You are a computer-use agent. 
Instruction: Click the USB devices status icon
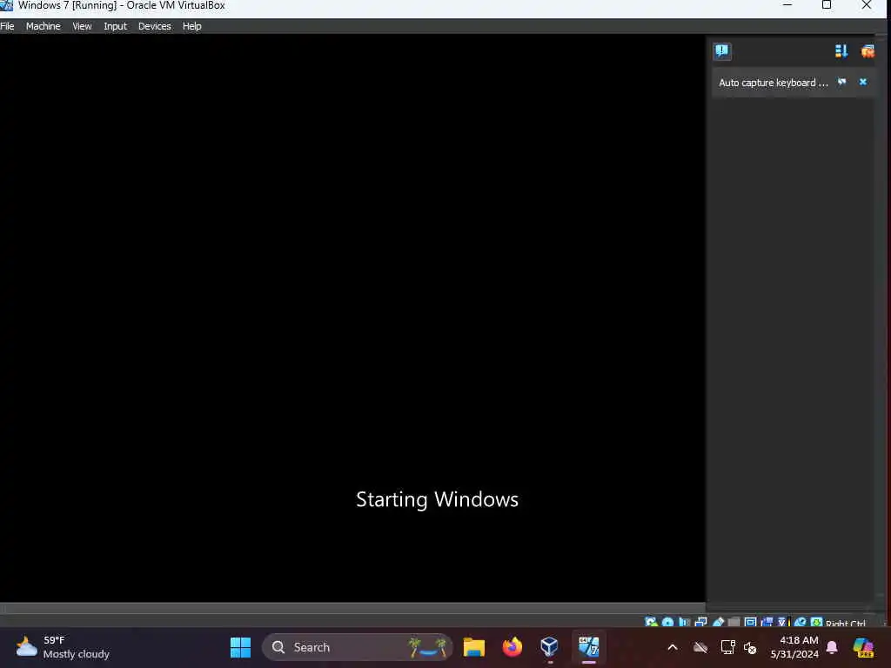click(718, 623)
